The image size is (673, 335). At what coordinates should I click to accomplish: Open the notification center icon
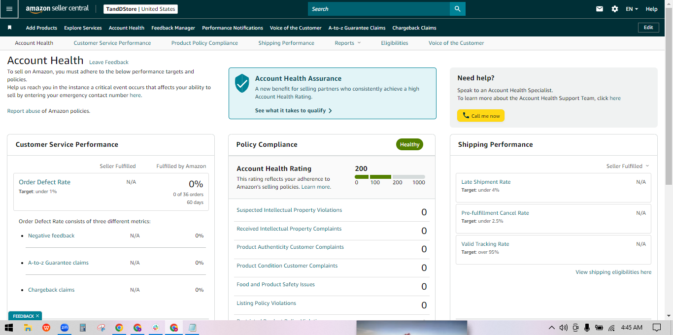coord(657,328)
